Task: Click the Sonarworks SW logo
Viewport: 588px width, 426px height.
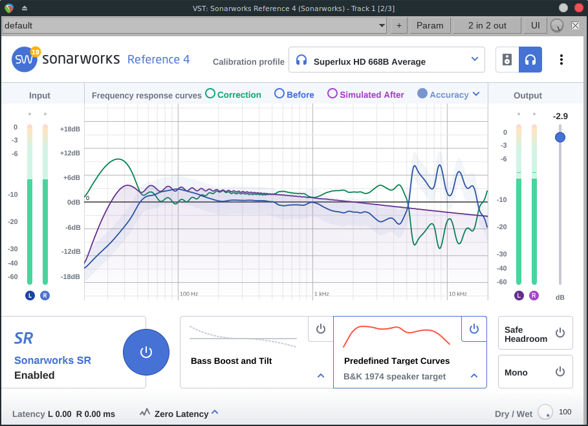Action: (x=25, y=60)
